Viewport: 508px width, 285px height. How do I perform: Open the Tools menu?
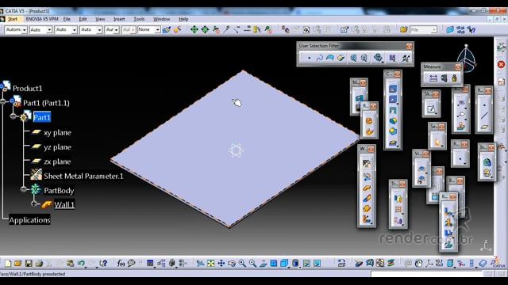(139, 19)
